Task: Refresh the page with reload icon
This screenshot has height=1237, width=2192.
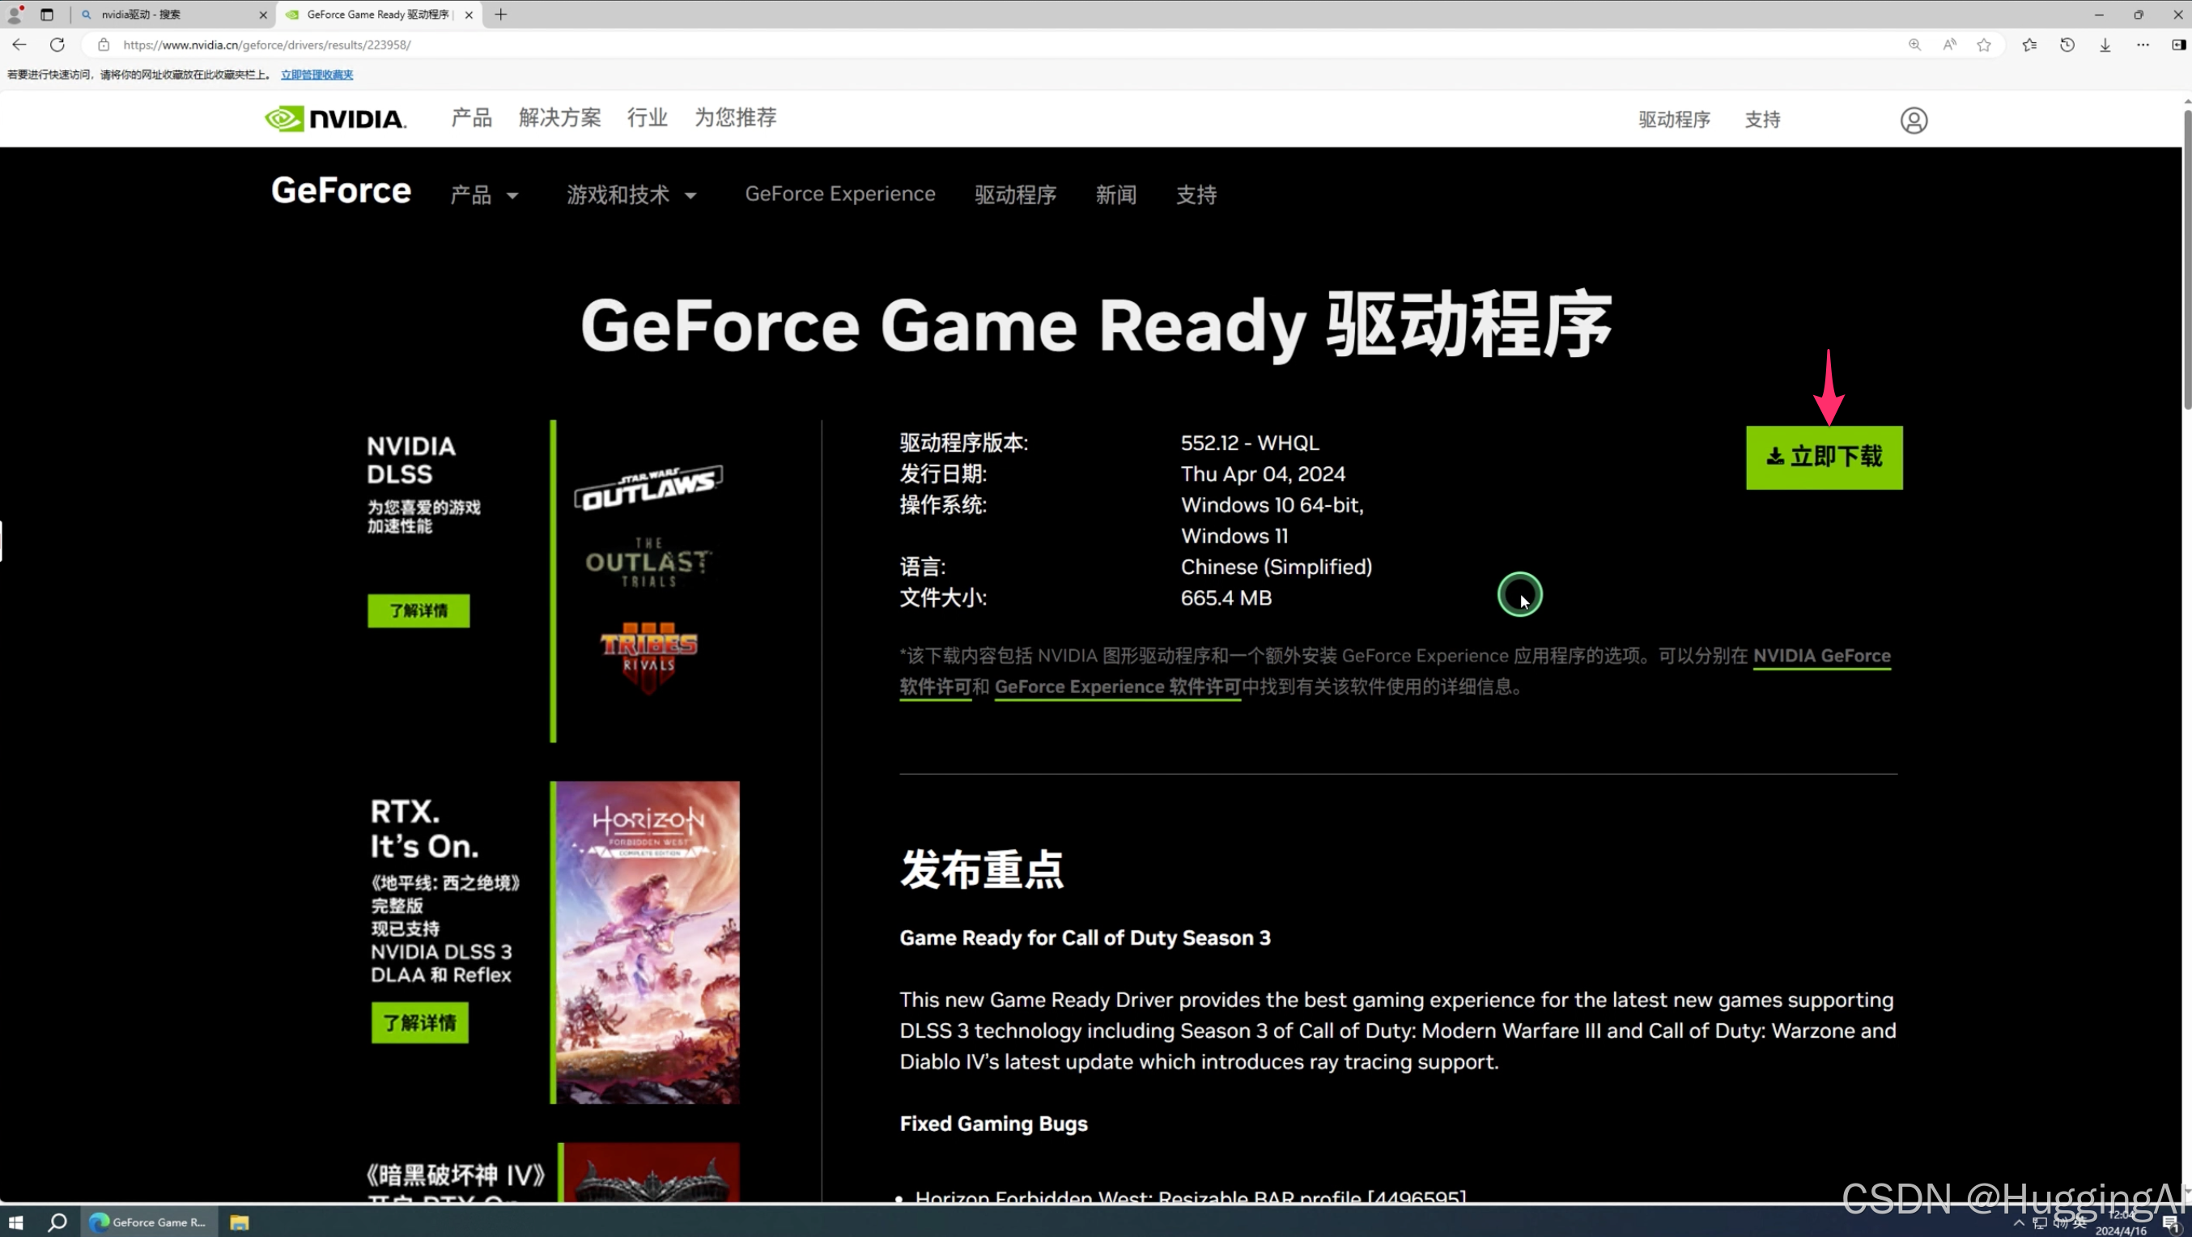Action: [x=57, y=45]
